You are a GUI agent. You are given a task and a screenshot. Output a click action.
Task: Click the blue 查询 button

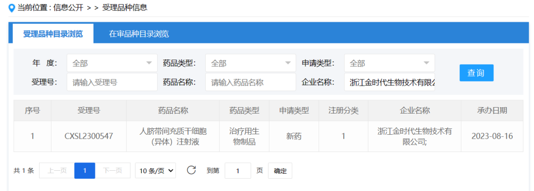(476, 73)
